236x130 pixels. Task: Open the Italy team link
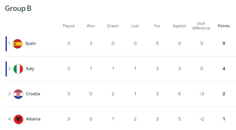coord(30,69)
